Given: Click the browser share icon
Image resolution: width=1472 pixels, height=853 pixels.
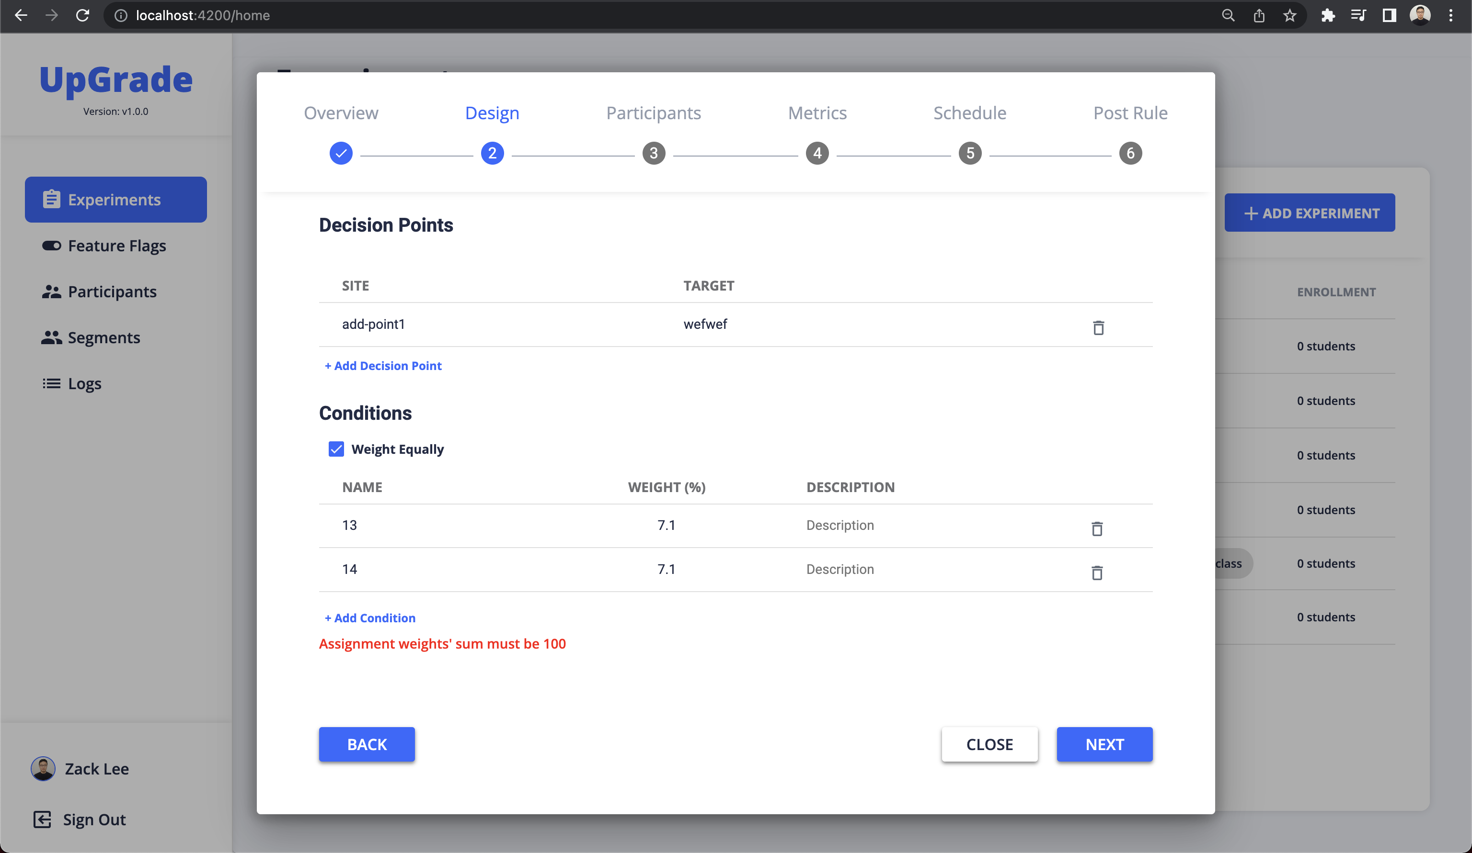Looking at the screenshot, I should (x=1259, y=16).
